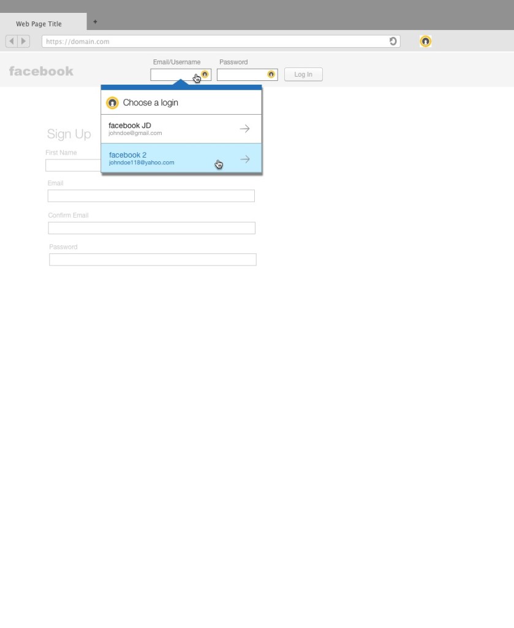This screenshot has height=628, width=514.
Task: Click the Confirm Email input field
Action: click(x=151, y=228)
